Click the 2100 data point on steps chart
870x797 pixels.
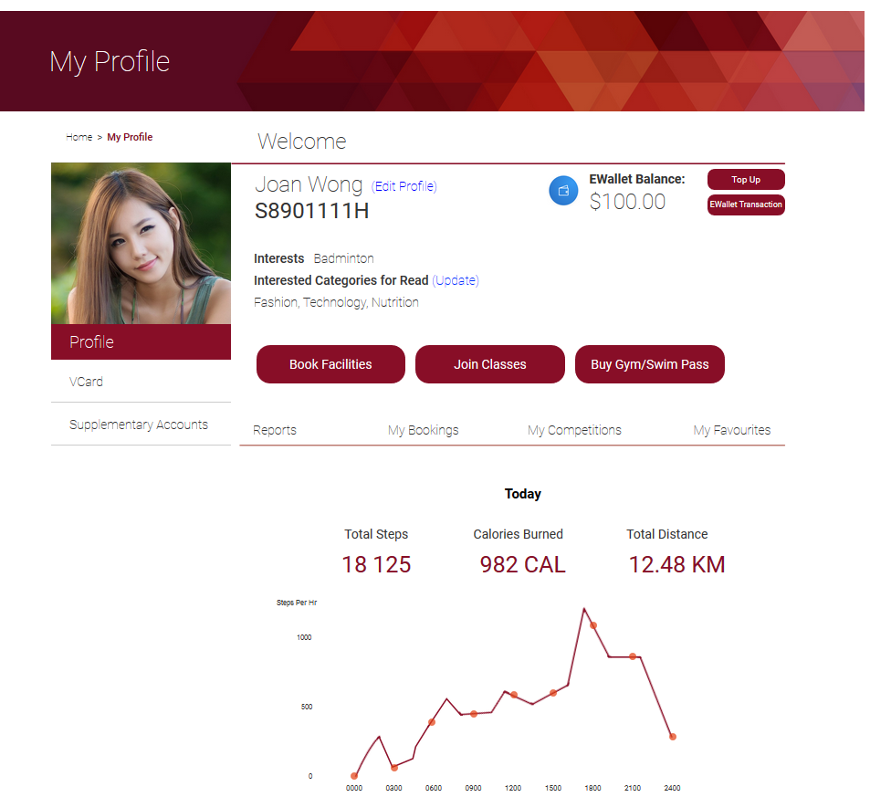[x=633, y=656]
